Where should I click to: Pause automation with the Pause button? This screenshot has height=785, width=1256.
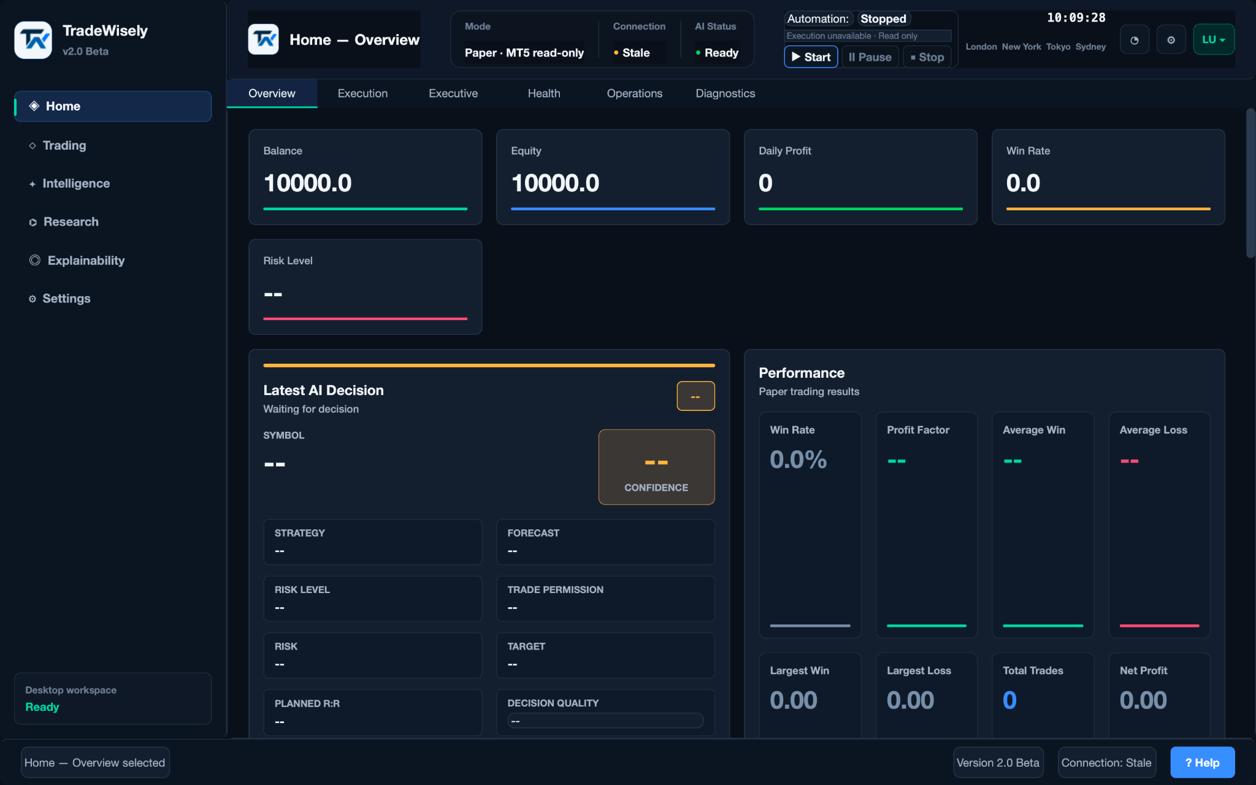coord(870,57)
